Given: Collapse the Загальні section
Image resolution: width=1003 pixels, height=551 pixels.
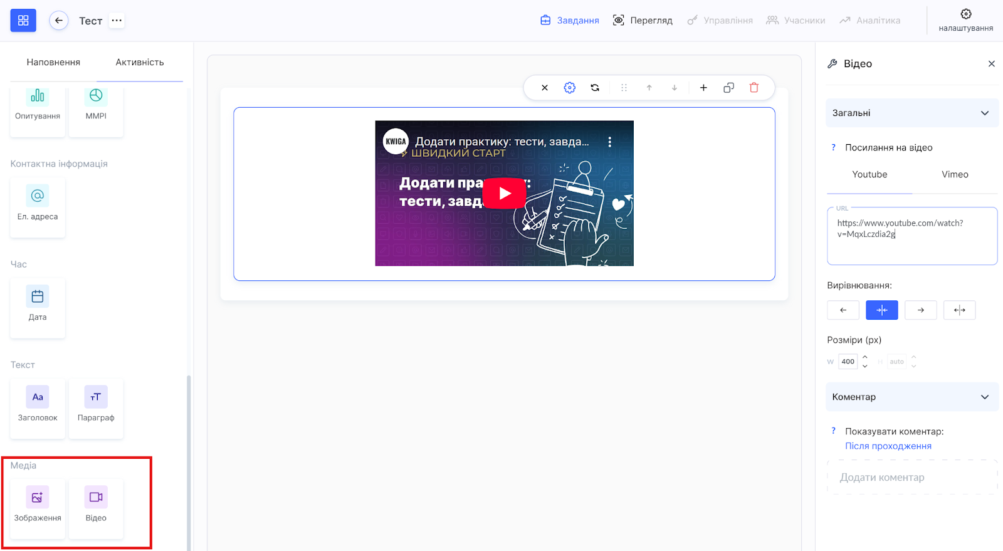Looking at the screenshot, I should coord(984,113).
